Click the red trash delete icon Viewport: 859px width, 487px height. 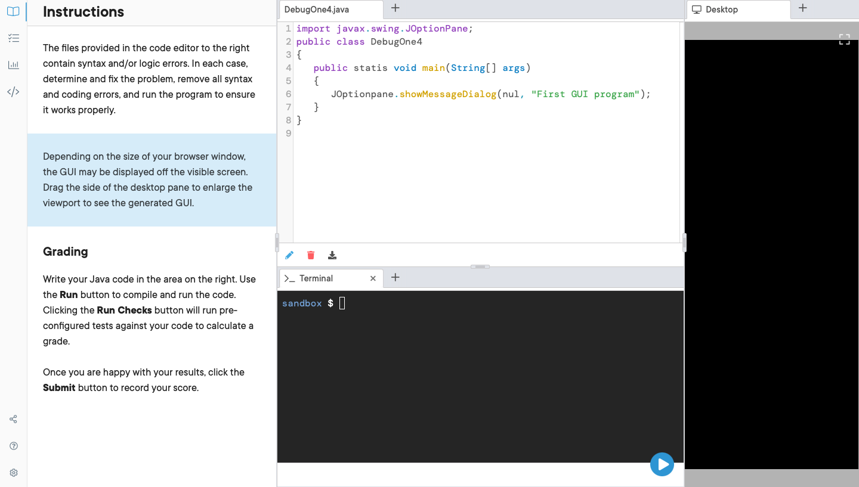click(x=310, y=255)
